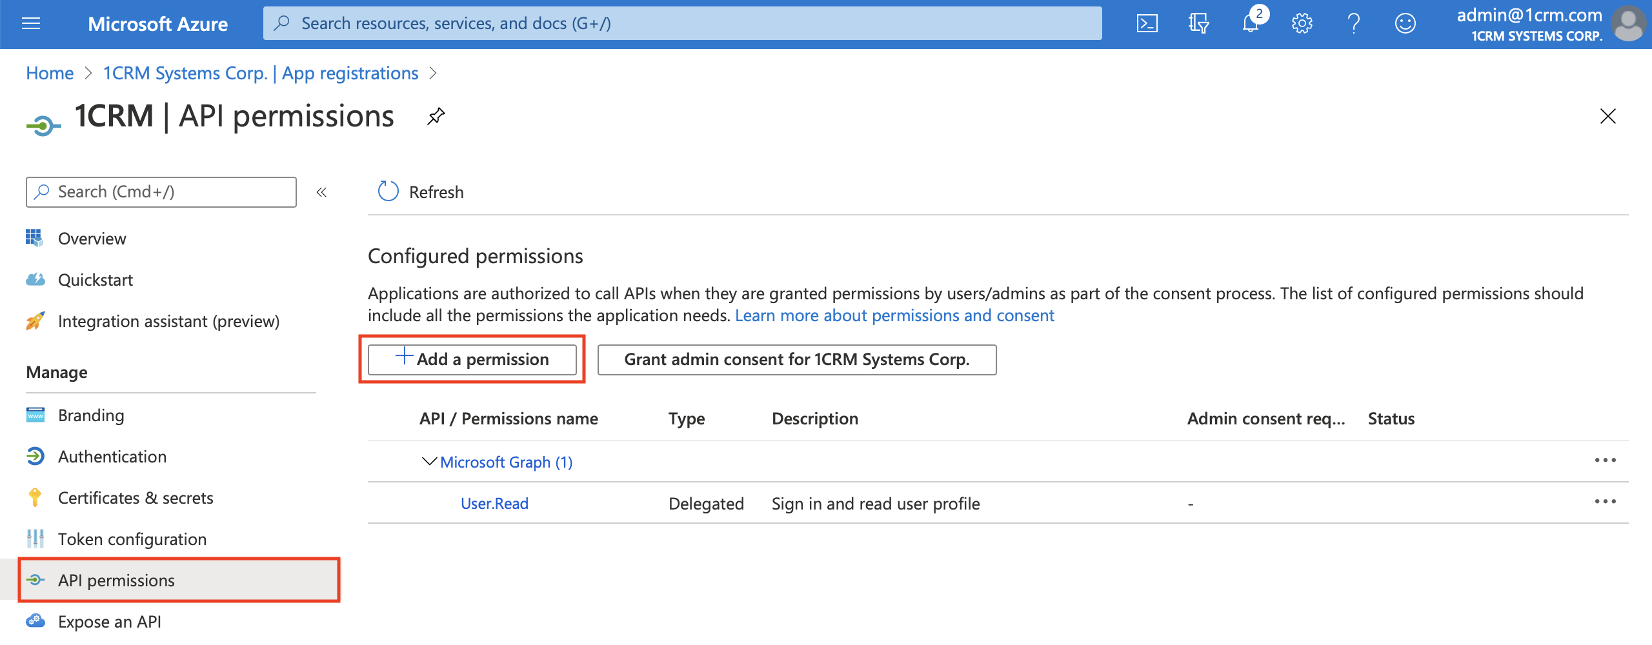
Task: Click the Delegated type cell
Action: [706, 504]
